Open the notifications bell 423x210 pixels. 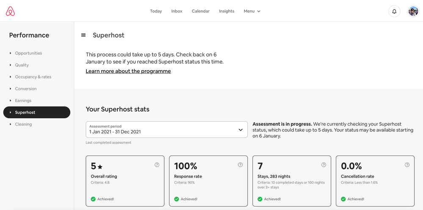point(394,11)
